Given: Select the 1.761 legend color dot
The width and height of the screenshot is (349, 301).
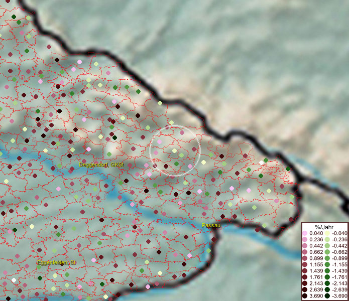Looking at the screenshot, I should 305,277.
